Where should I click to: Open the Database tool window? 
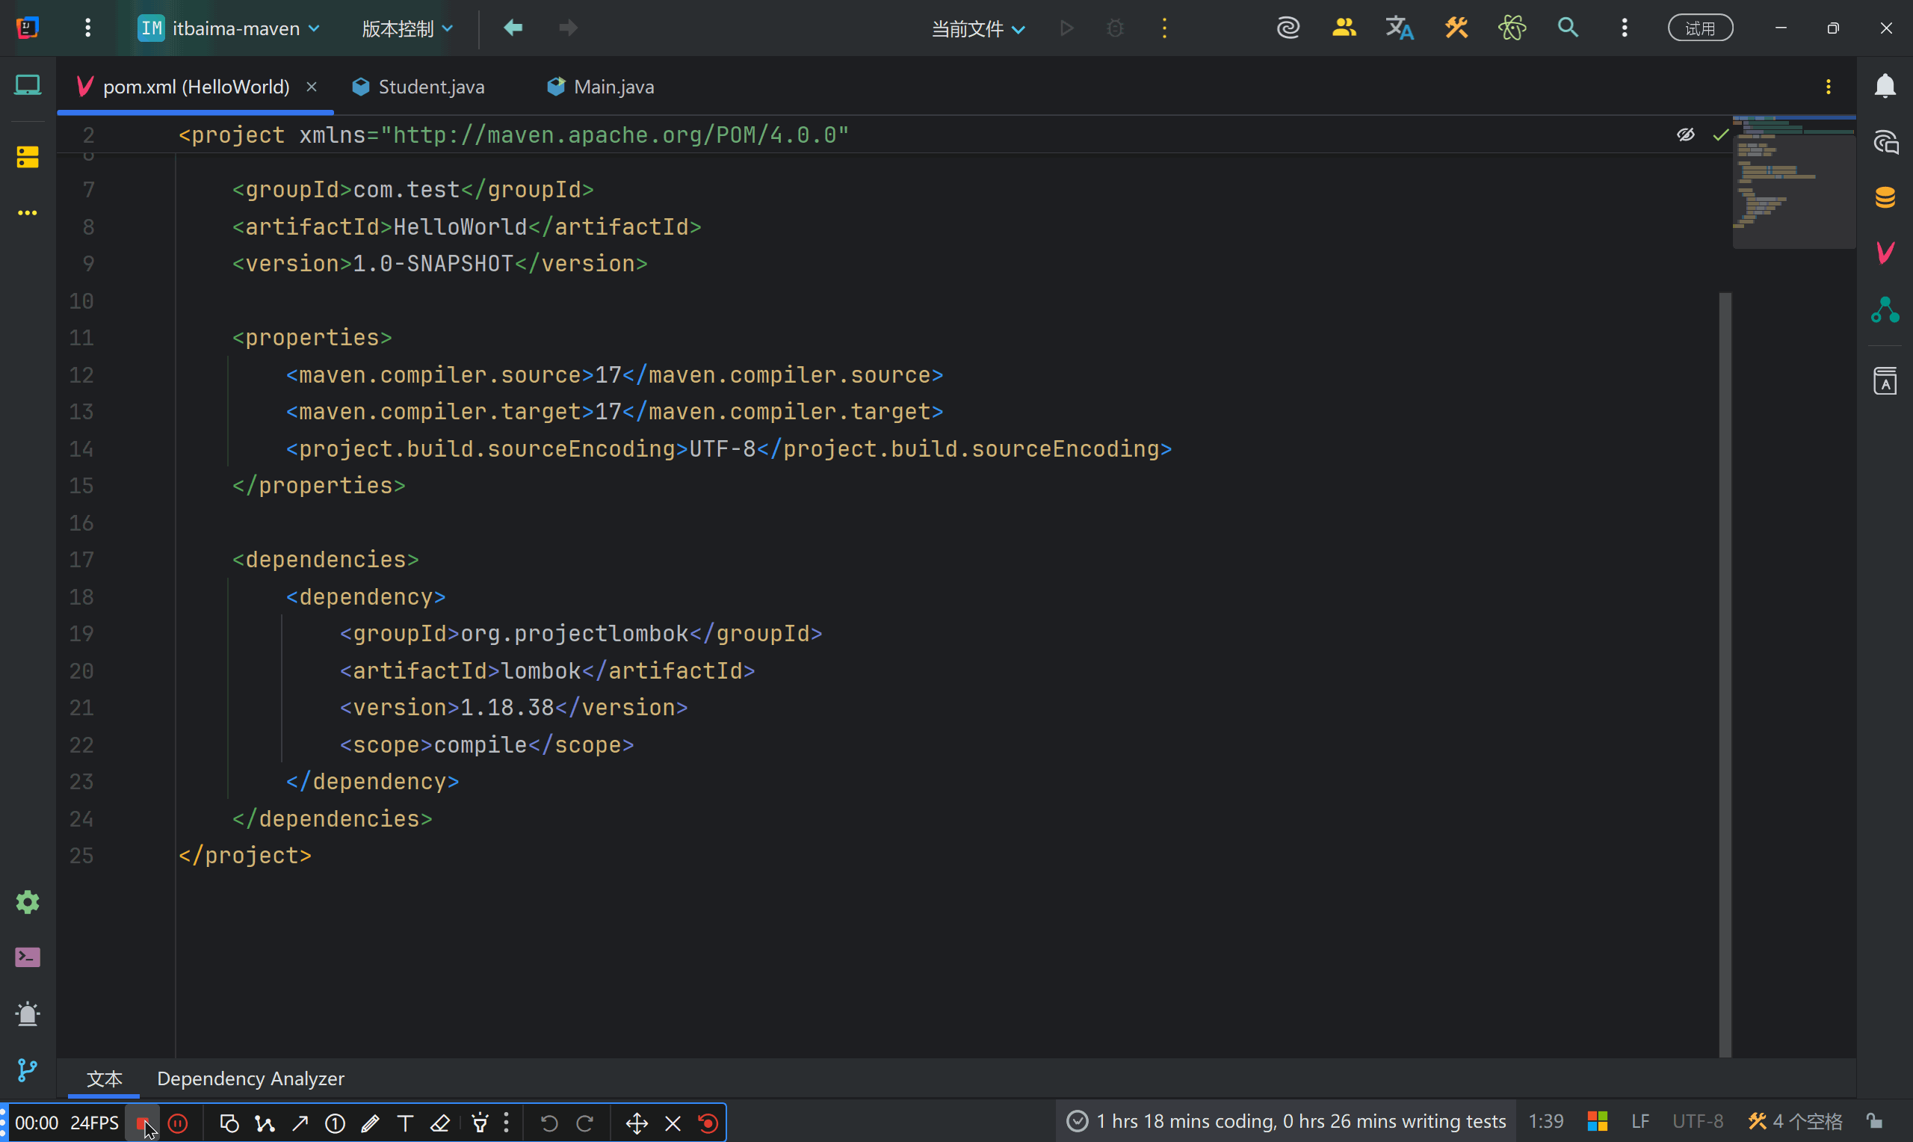(x=1885, y=197)
